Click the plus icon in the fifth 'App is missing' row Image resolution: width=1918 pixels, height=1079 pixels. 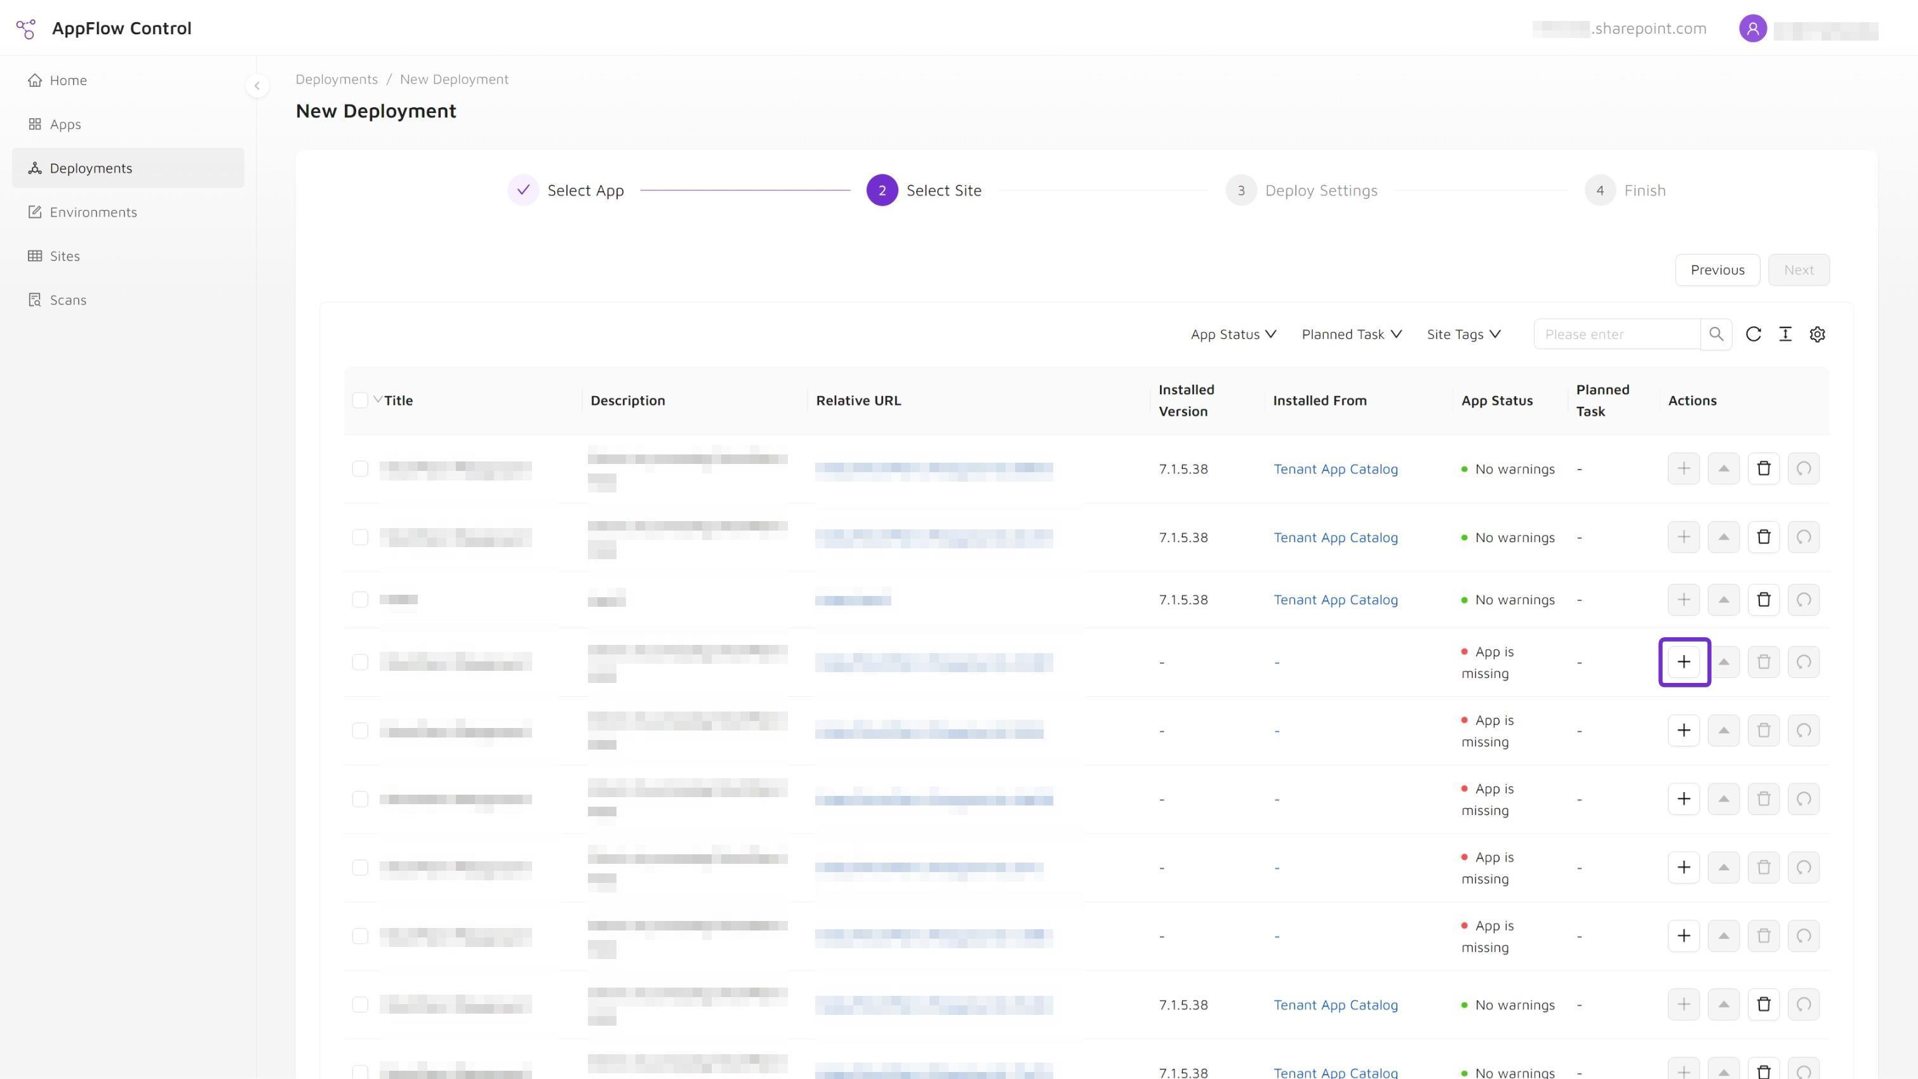pyautogui.click(x=1684, y=936)
